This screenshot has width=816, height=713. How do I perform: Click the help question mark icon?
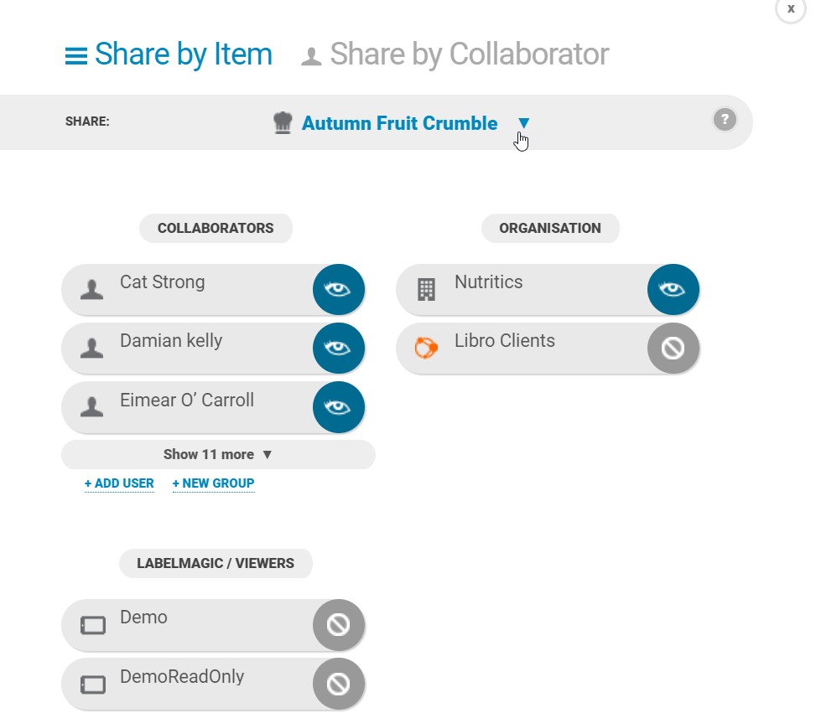point(725,120)
